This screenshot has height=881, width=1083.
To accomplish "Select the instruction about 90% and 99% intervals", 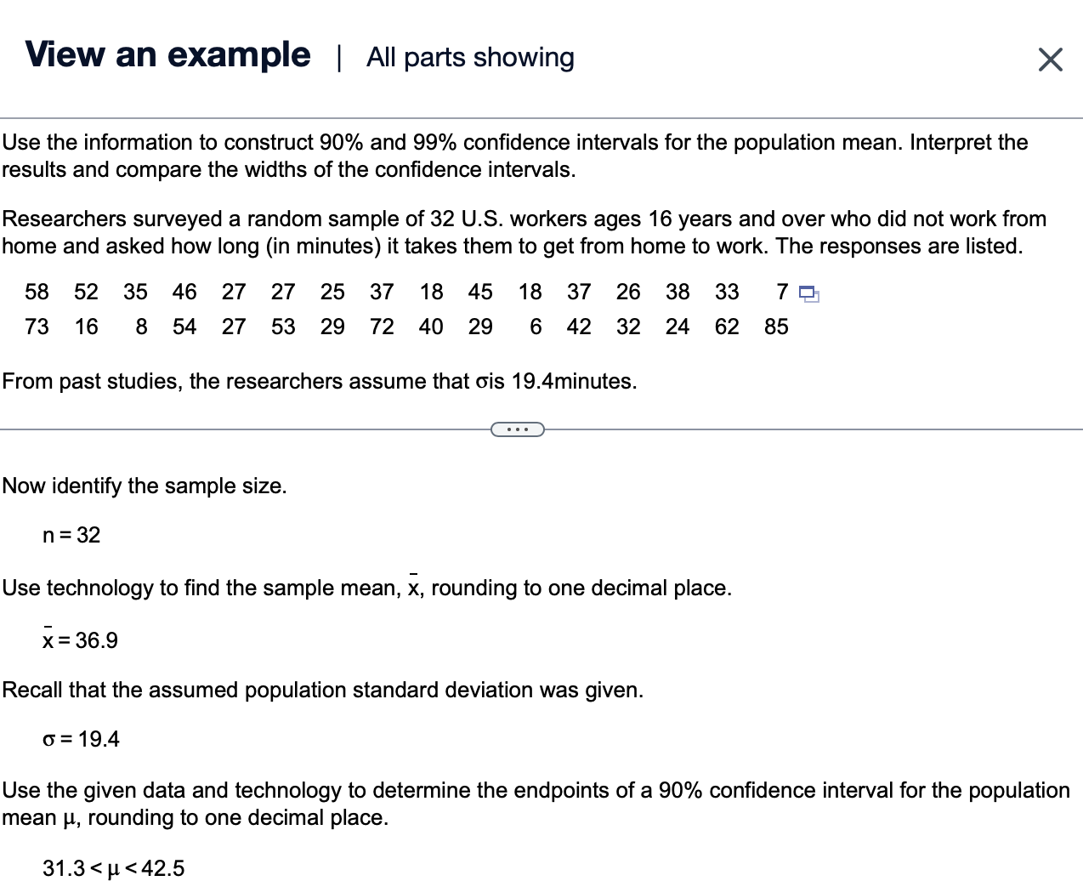I will pyautogui.click(x=510, y=156).
